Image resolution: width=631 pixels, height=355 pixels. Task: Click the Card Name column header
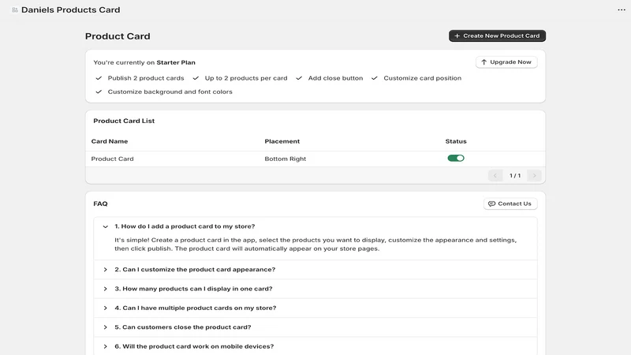pyautogui.click(x=110, y=141)
